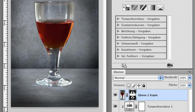Hide the Tonwertkorrektur 1 layer
Viewport: 195px width, 112px height.
(x=115, y=106)
